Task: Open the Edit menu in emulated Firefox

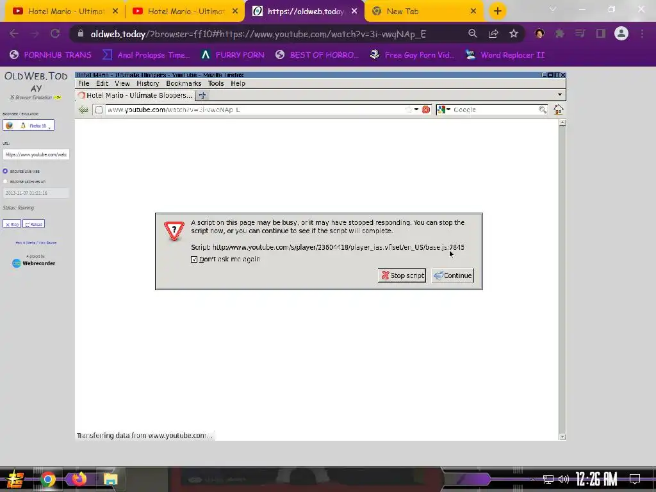Action: click(102, 83)
